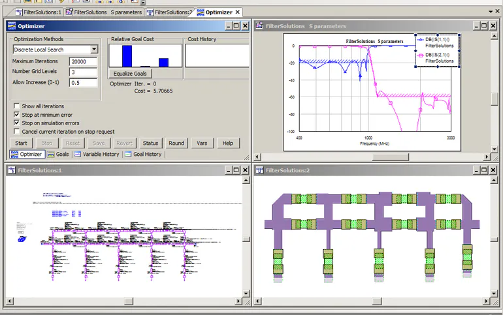This screenshot has height=315, width=503.
Task: Click the Equalize Goals button
Action: [130, 74]
